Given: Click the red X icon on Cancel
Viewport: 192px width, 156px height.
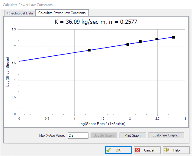Looking at the screenshot, I should tap(137, 150).
